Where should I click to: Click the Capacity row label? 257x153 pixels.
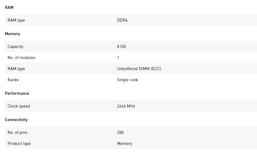click(x=15, y=47)
